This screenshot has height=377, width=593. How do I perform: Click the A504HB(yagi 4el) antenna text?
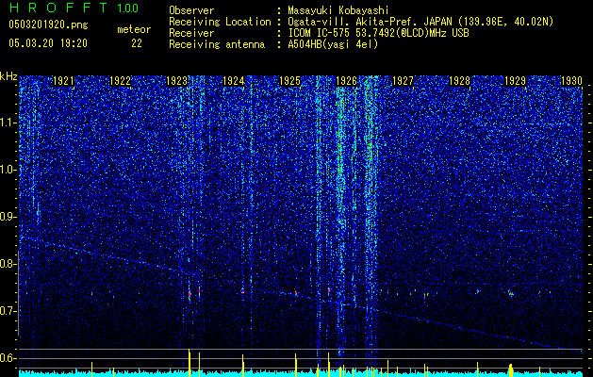point(333,44)
